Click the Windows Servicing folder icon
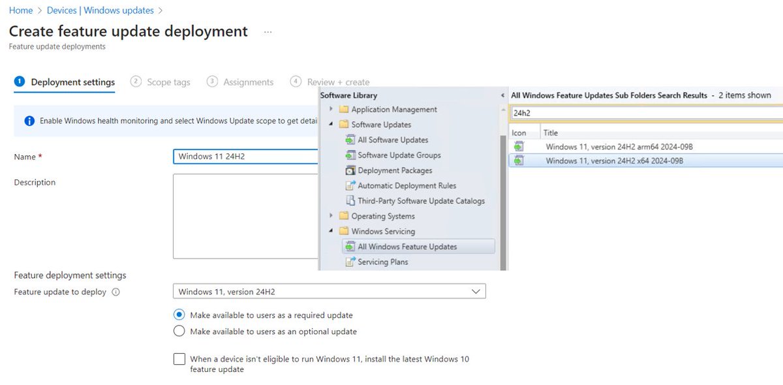The image size is (783, 385). pos(343,231)
